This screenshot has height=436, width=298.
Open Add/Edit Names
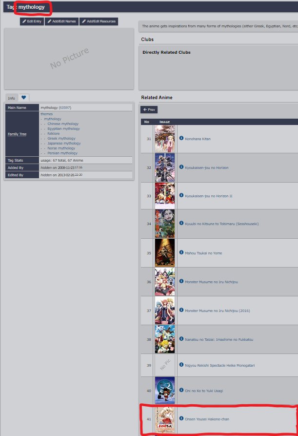coord(61,21)
